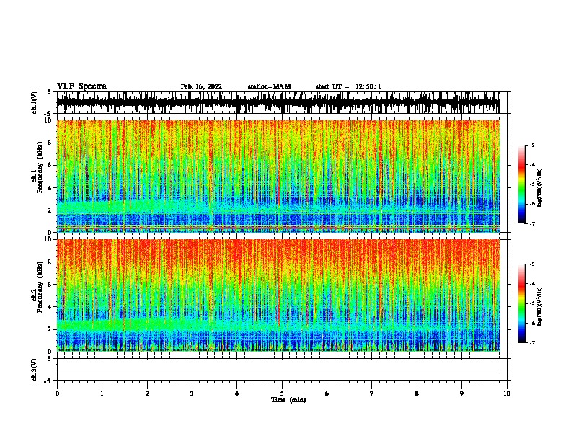Click the "VLF Spectra" title text

point(81,86)
